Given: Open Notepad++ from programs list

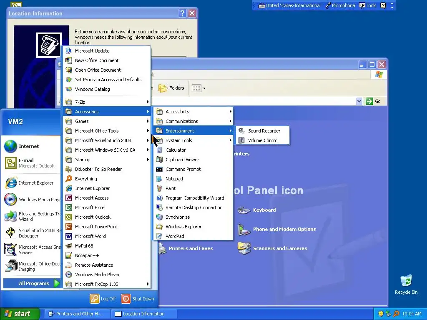Looking at the screenshot, I should (107, 255).
